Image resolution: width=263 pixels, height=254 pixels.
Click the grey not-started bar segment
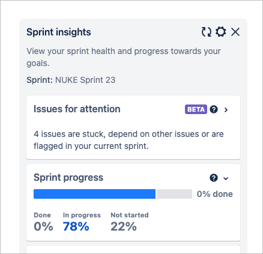(x=174, y=194)
